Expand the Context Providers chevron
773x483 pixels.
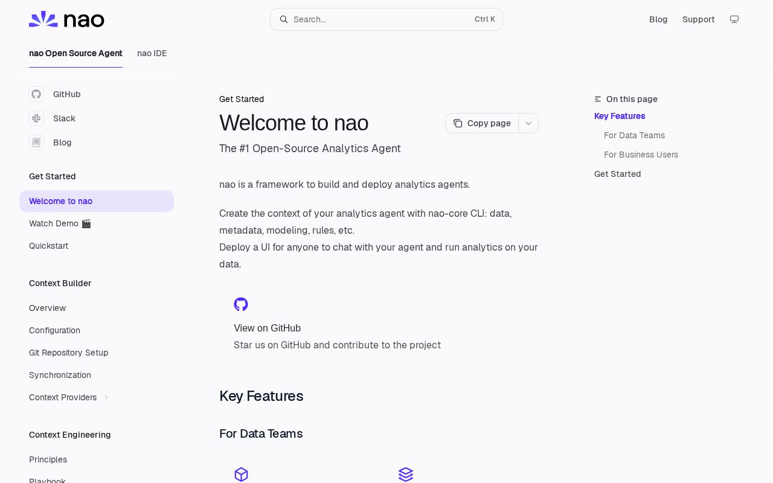106,397
